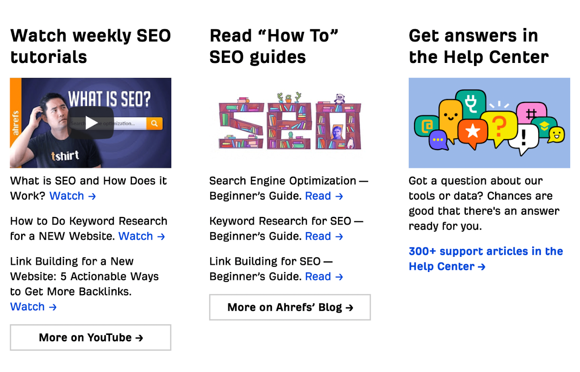The image size is (580, 372).
Task: Read Search Engine Optimization Beginner's Guide
Action: tap(324, 196)
